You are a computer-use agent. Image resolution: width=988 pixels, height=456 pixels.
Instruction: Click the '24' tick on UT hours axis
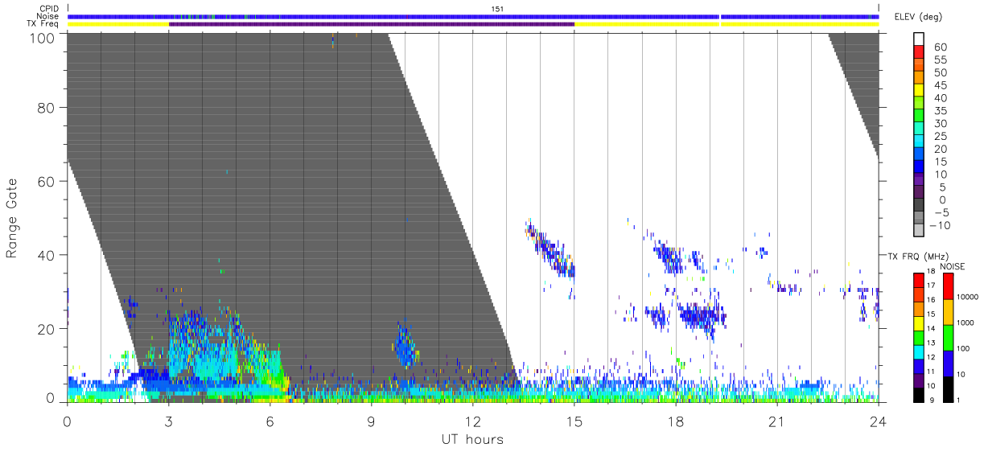(878, 421)
